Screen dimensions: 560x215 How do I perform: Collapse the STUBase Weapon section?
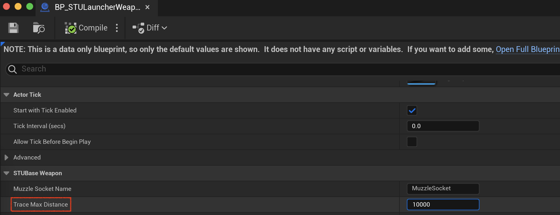6,173
